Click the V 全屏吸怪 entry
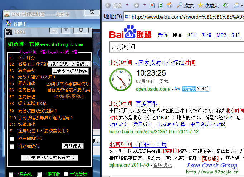 [39, 130]
